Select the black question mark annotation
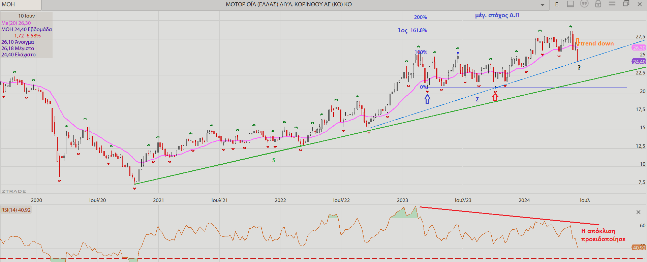Screen dimensions: 647x262 579,68
